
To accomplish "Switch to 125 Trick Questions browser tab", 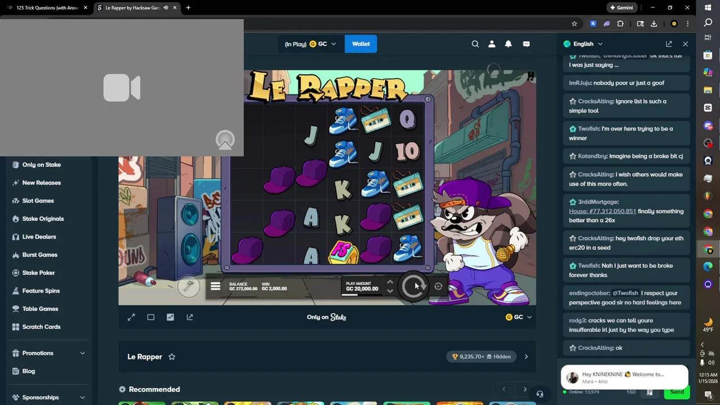I will (47, 8).
